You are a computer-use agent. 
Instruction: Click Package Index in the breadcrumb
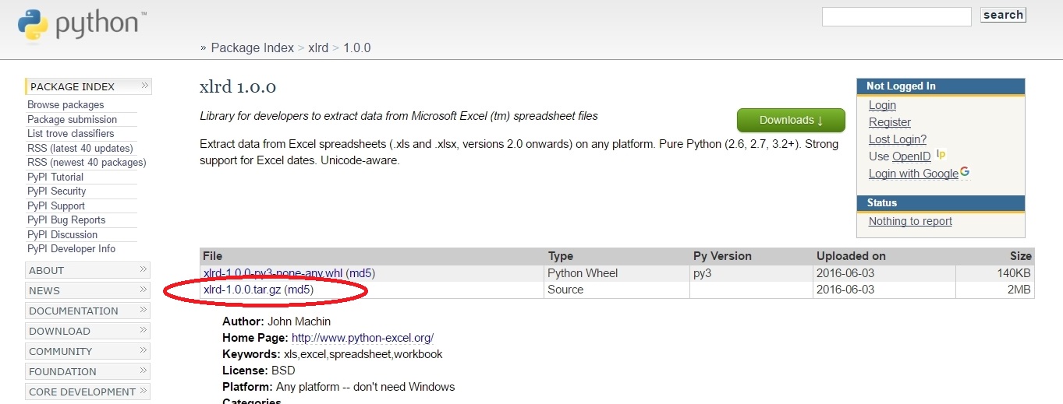pos(253,47)
